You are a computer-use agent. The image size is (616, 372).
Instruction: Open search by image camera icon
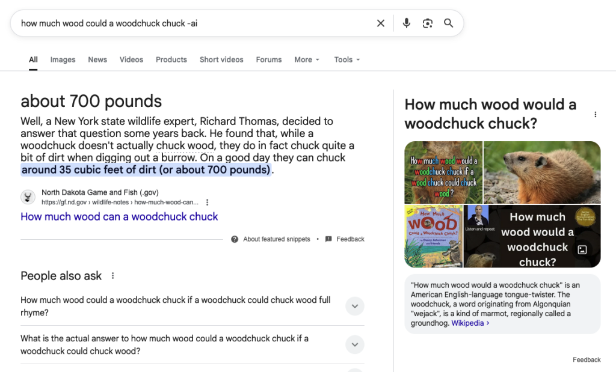[x=428, y=23]
